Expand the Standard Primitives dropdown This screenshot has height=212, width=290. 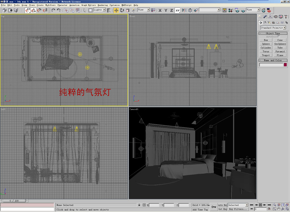tap(273, 28)
